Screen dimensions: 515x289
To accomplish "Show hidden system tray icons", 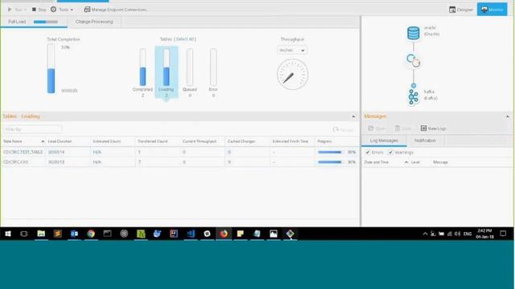I will (425, 234).
